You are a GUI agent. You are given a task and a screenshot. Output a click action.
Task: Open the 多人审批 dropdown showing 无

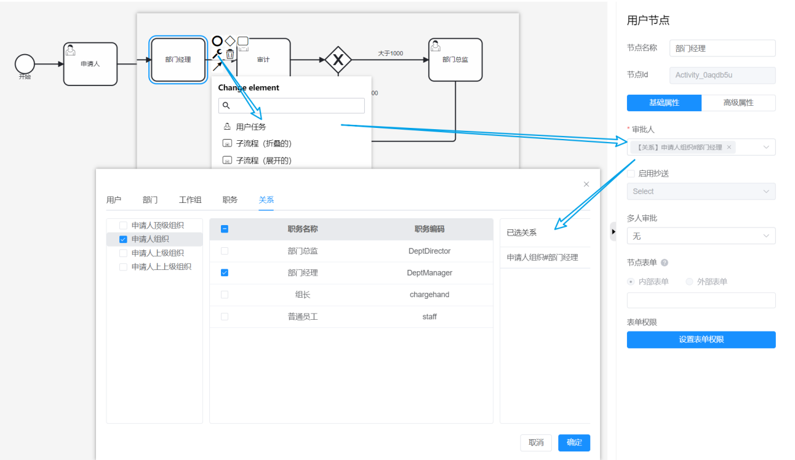tap(701, 236)
